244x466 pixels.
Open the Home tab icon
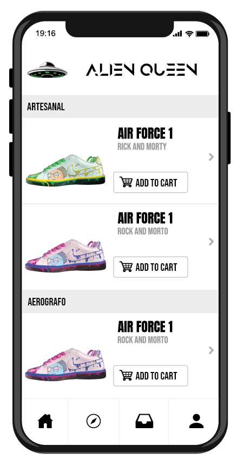[x=45, y=421]
